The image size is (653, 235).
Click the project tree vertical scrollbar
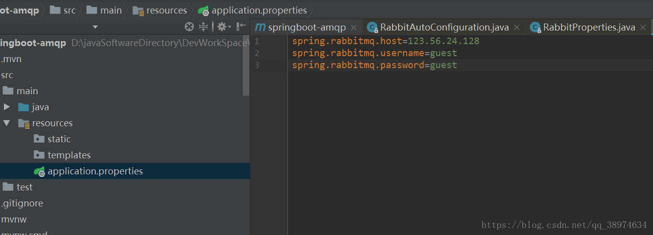click(246, 65)
